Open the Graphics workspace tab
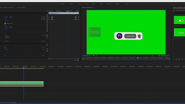Viewport: 185px width, 104px height. coord(109,4)
